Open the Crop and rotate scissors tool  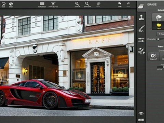[141, 51]
